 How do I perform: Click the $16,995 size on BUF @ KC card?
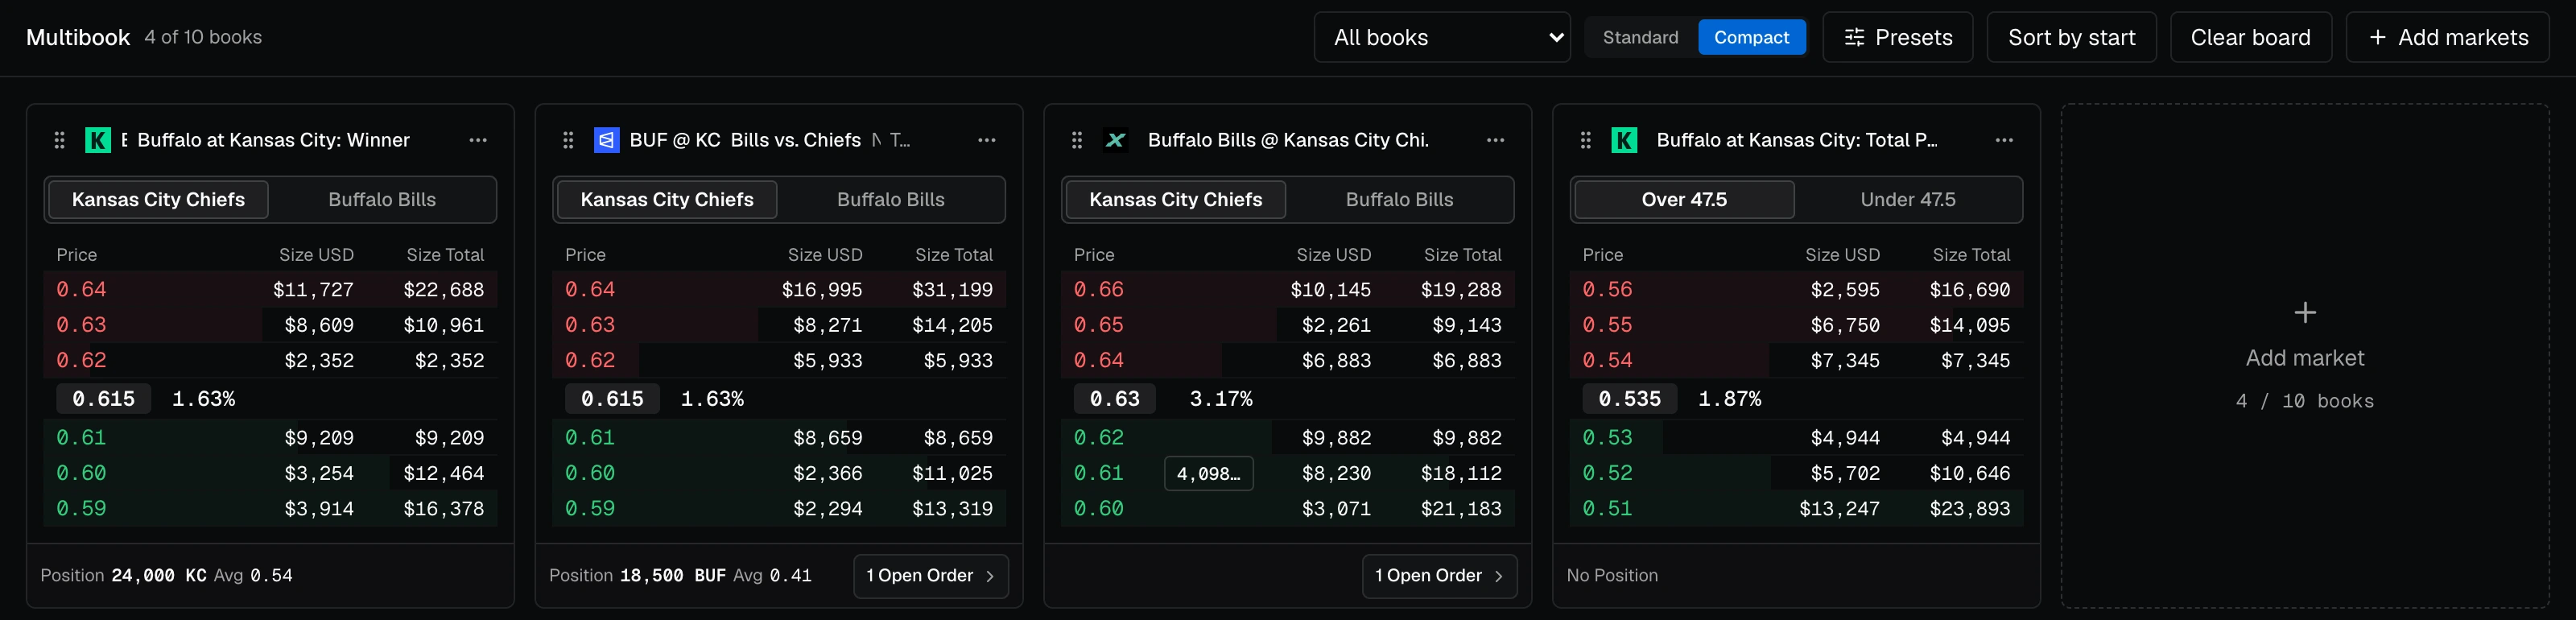[822, 289]
